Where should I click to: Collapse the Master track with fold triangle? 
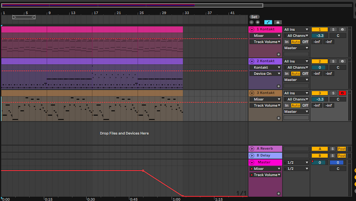click(x=252, y=163)
